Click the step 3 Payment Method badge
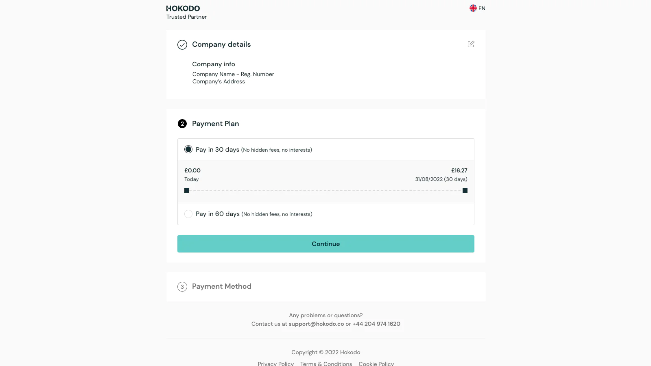 [x=182, y=287]
